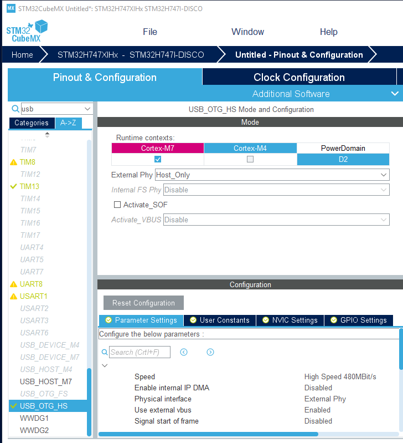Click the parameter search magnifier icon
403x443 pixels.
(104, 352)
